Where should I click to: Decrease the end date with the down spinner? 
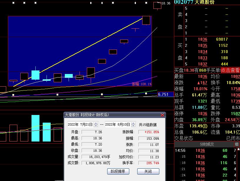(133, 126)
